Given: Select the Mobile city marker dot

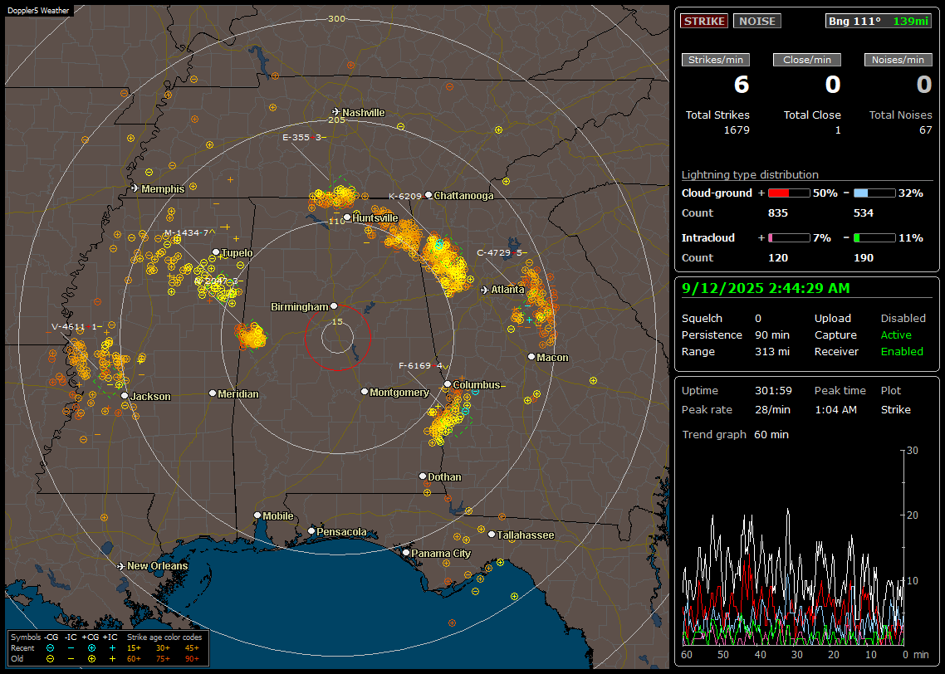Looking at the screenshot, I should coord(257,515).
